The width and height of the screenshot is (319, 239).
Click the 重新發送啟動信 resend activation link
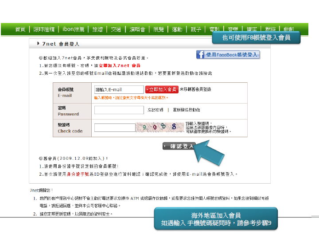187,110
